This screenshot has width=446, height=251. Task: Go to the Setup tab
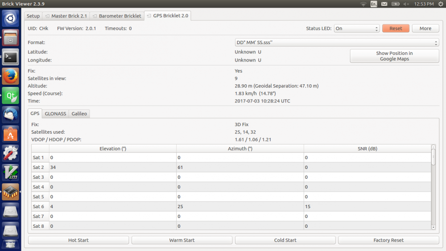pos(33,16)
